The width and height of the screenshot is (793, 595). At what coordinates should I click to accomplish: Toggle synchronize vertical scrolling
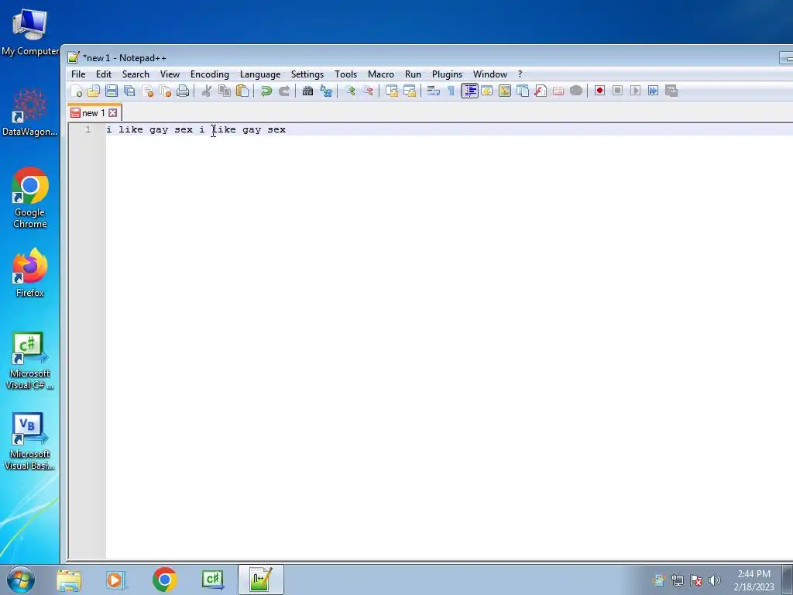[x=391, y=91]
